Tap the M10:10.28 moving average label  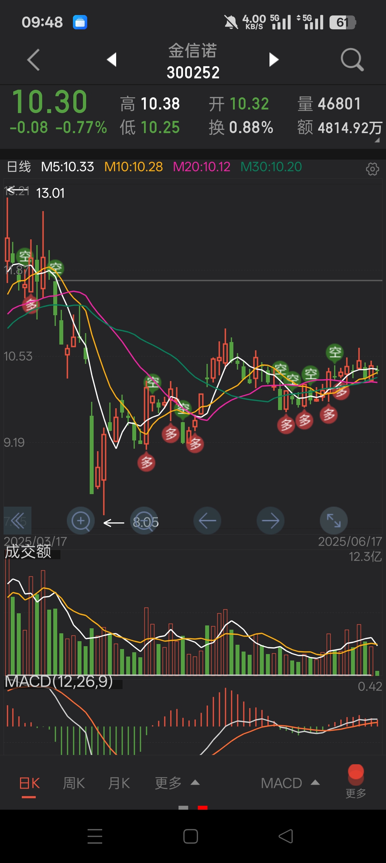pyautogui.click(x=134, y=167)
